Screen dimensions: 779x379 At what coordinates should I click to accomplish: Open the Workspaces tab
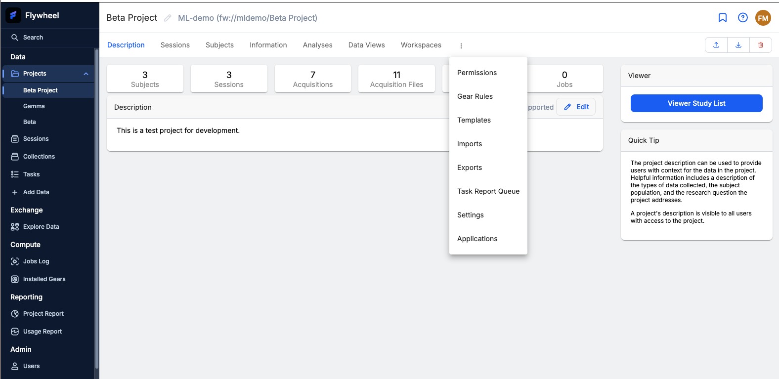coord(421,45)
